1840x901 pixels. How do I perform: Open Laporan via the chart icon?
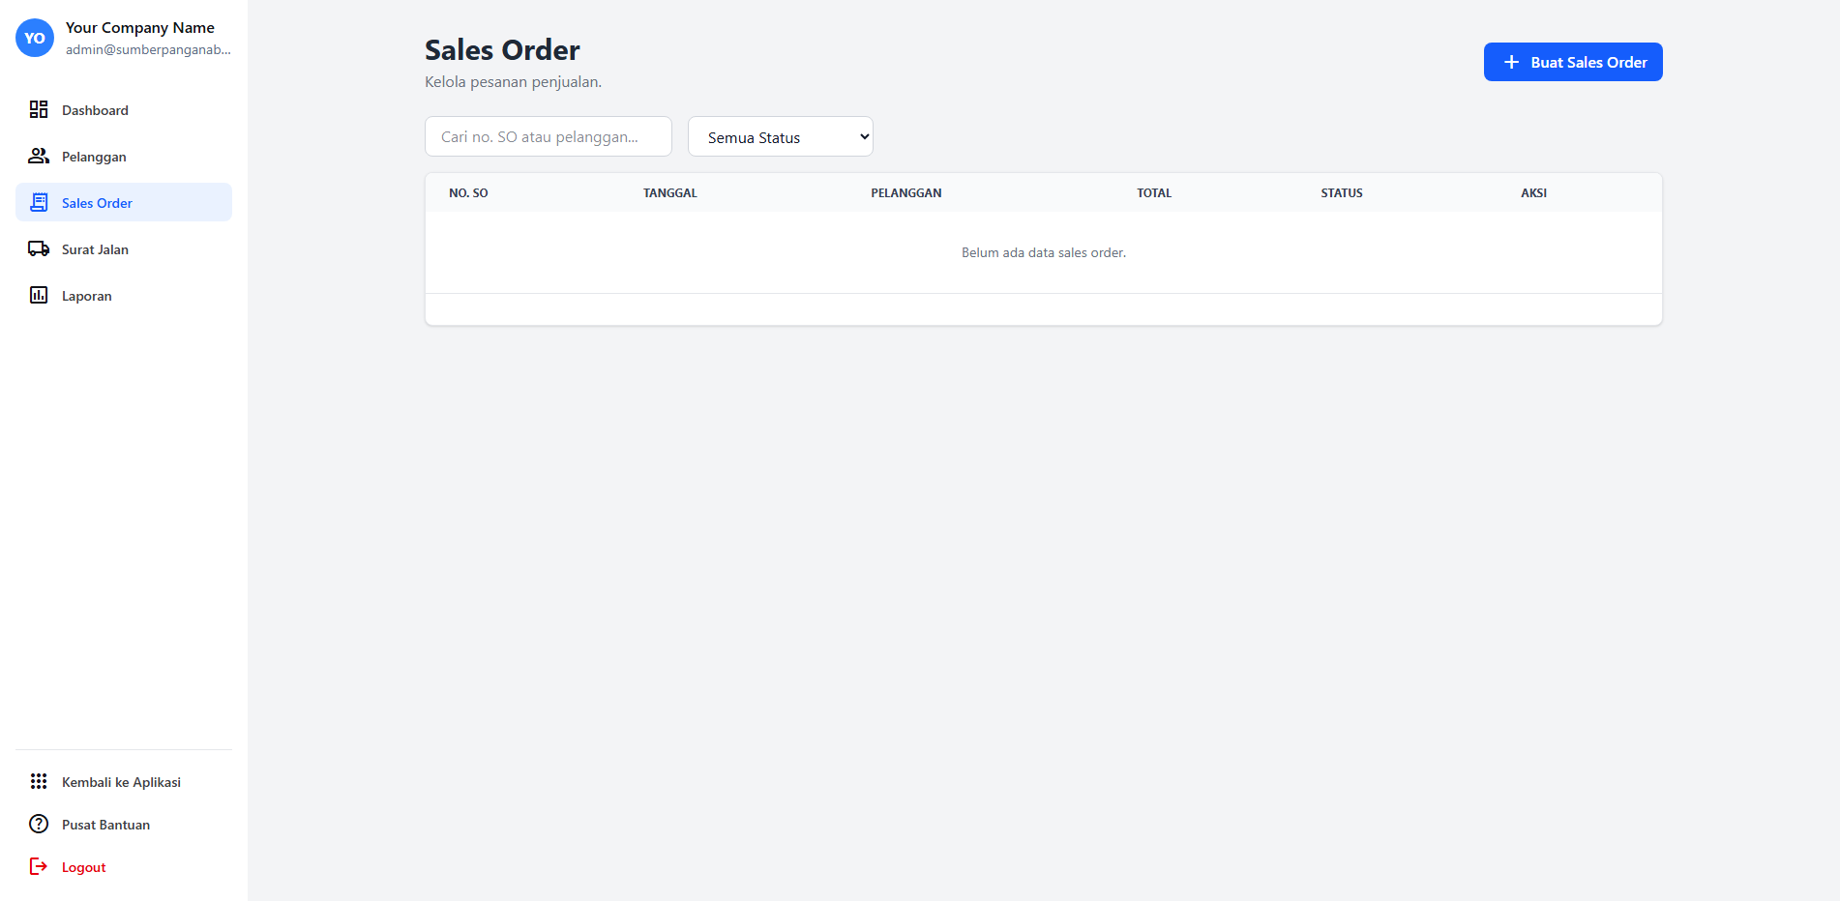(x=39, y=295)
